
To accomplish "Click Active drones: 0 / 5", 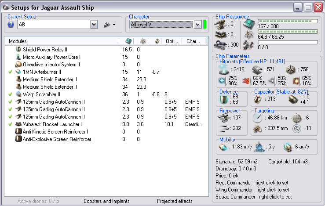I will point(38,201).
